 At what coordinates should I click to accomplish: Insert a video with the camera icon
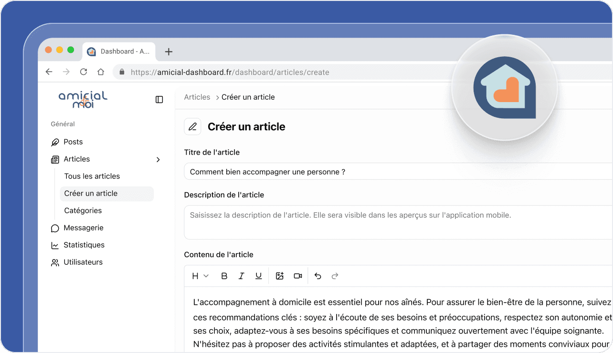pyautogui.click(x=298, y=276)
